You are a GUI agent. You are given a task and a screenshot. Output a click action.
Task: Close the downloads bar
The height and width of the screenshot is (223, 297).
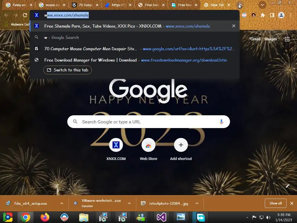tap(292, 203)
